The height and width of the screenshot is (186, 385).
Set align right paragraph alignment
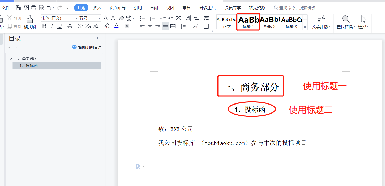[x=158, y=26]
